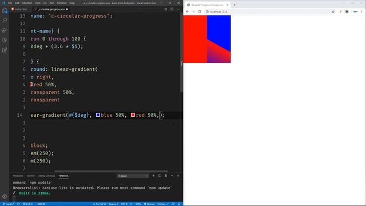Switch to Problems panel tab
The height and width of the screenshot is (206, 366).
click(x=18, y=176)
